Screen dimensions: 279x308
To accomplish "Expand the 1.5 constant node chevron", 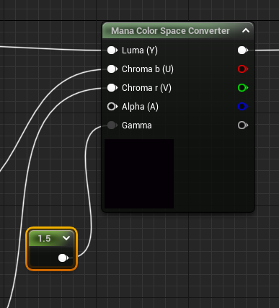I will tap(66, 238).
